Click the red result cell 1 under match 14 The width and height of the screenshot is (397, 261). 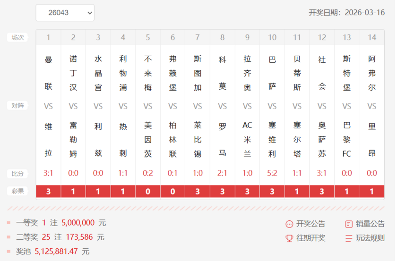click(x=371, y=192)
